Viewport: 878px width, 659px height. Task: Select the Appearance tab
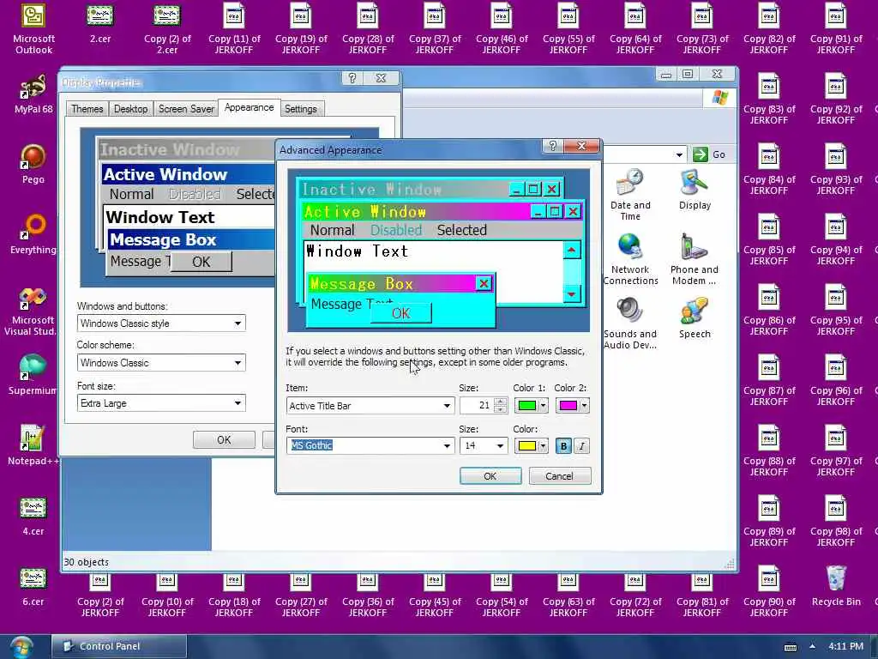pyautogui.click(x=250, y=107)
